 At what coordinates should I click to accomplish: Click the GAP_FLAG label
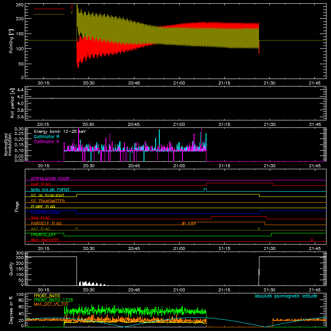pyautogui.click(x=41, y=184)
